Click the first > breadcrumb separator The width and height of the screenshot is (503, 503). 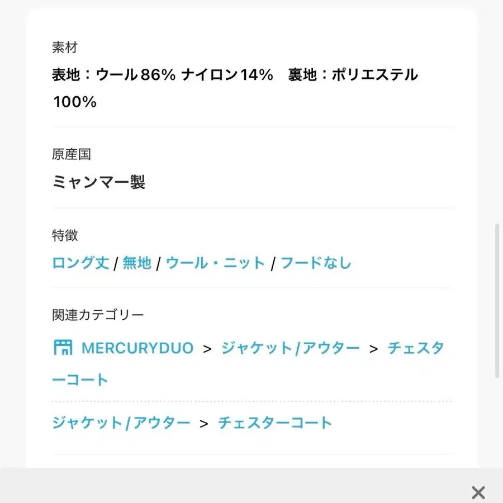click(207, 348)
